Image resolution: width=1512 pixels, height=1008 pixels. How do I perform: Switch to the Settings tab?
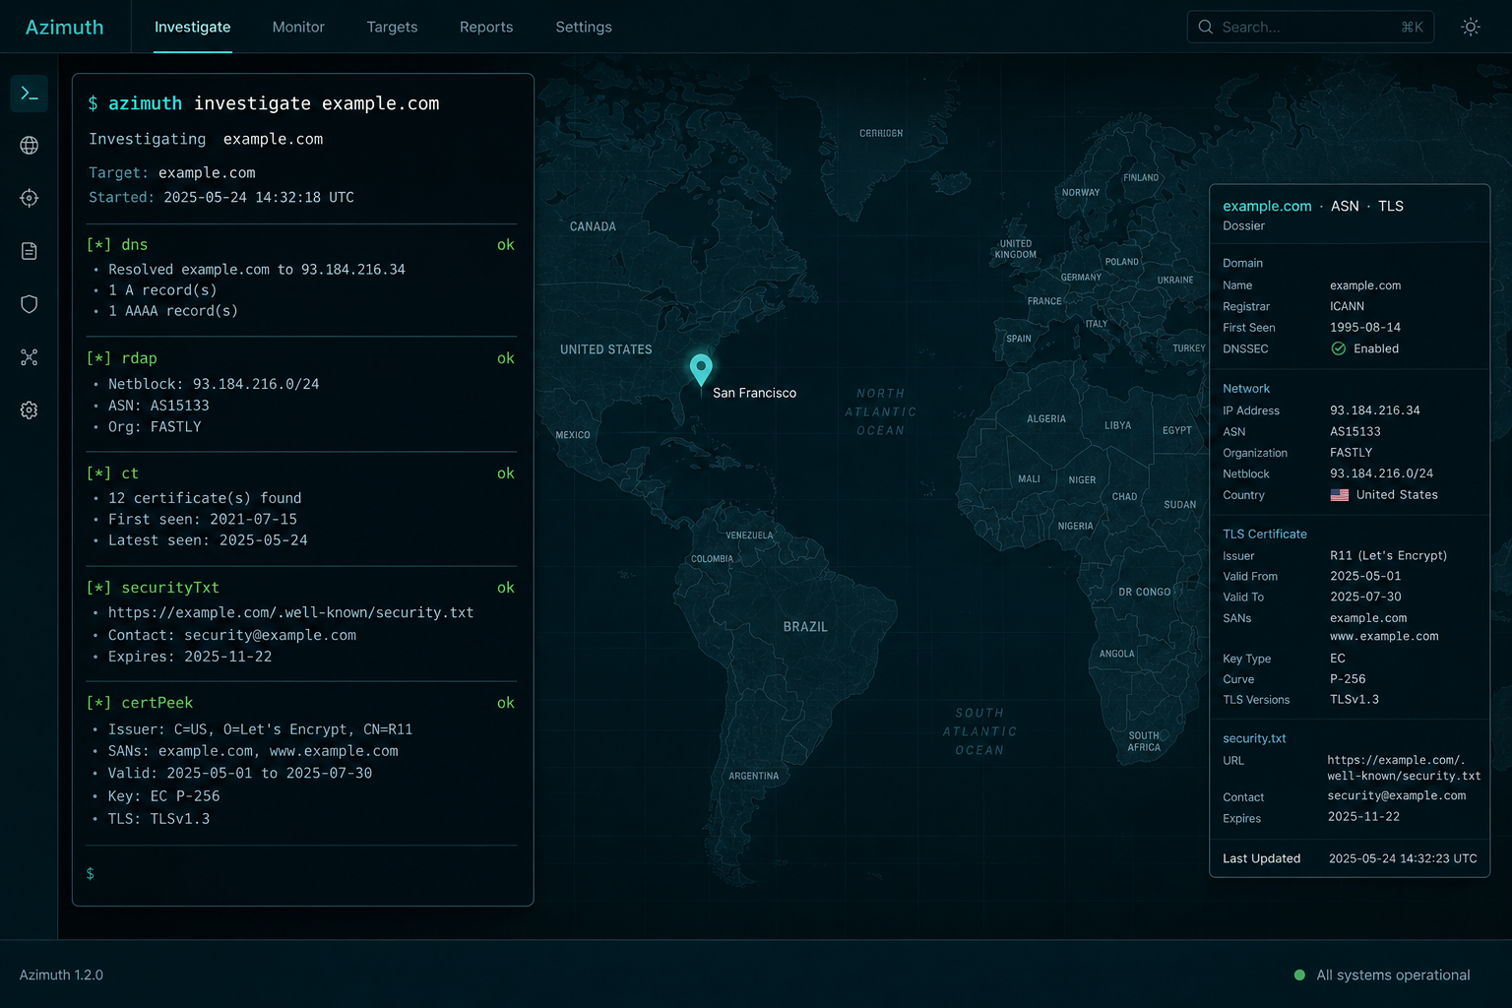[584, 27]
